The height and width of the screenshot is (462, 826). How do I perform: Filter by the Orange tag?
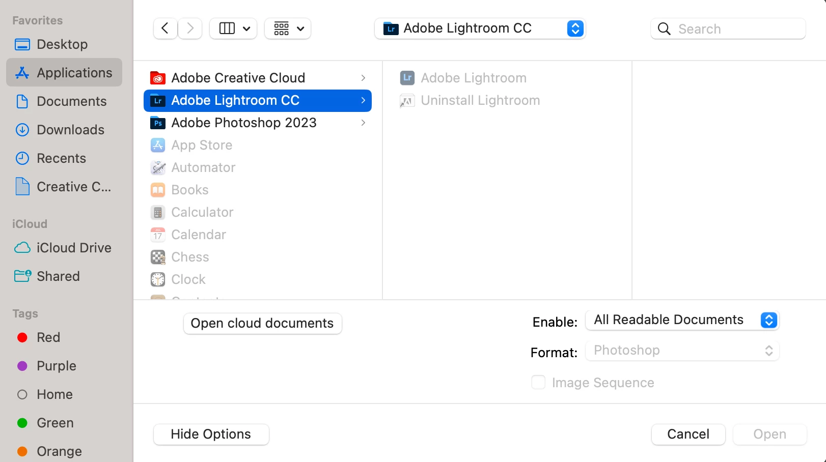[x=64, y=451]
